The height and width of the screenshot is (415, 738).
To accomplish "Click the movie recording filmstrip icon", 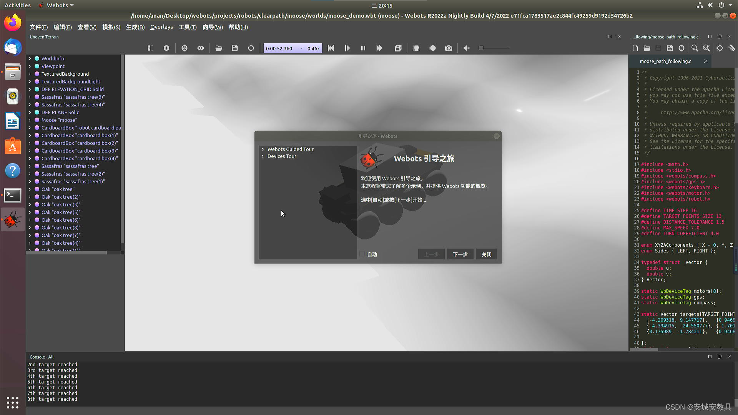I will pyautogui.click(x=416, y=48).
